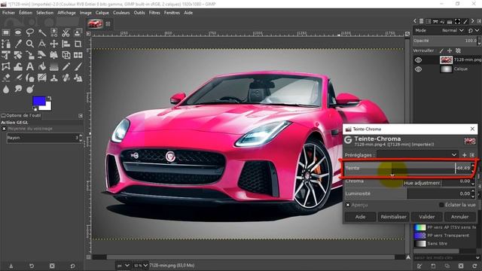Select the Zoom magnifier tool
This screenshot has width=482, height=271.
tap(30, 44)
